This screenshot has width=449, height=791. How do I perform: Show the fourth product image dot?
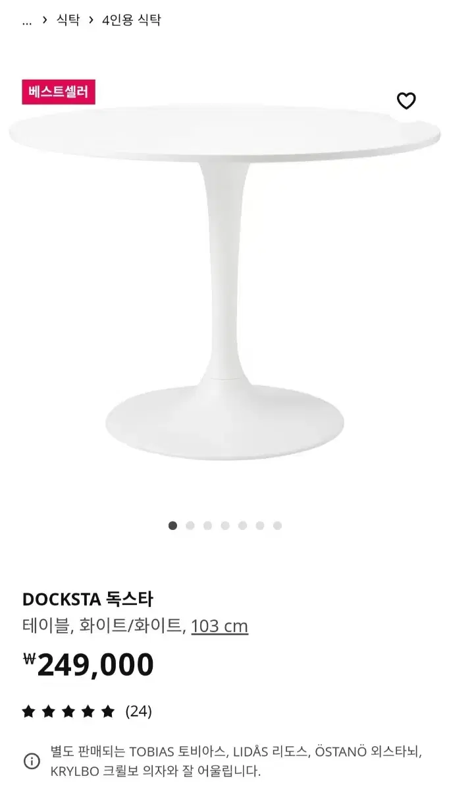pos(225,525)
